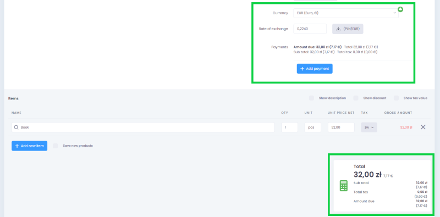
Task: Toggle the Save new products checkbox
Action: 56,146
